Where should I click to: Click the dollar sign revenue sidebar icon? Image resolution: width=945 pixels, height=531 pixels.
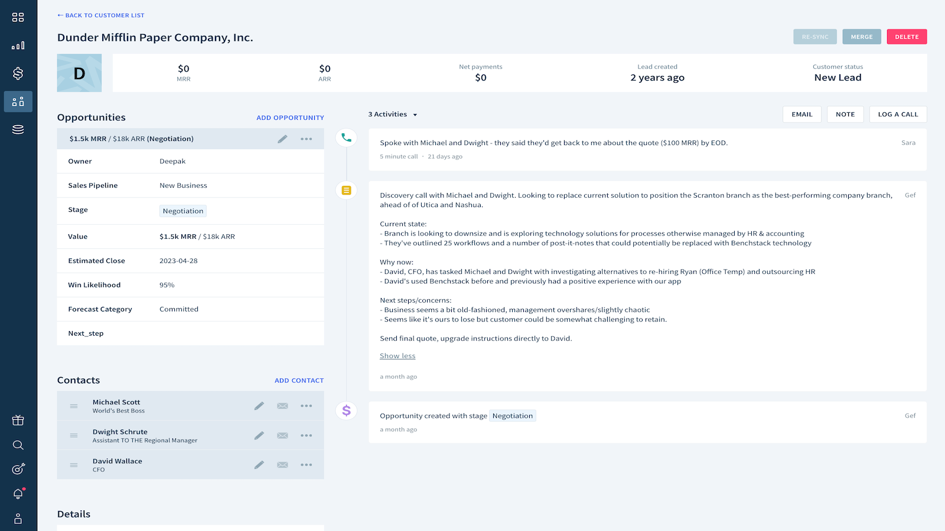point(18,73)
